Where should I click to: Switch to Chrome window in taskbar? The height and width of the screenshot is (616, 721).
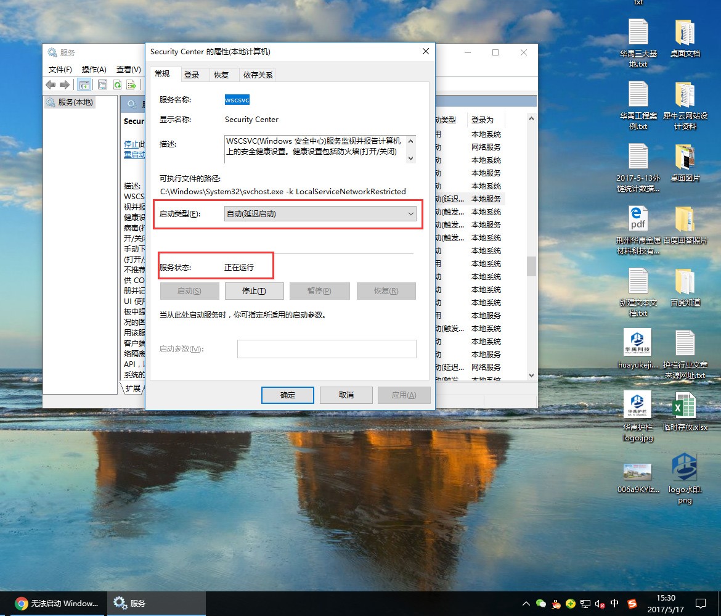pyautogui.click(x=57, y=604)
